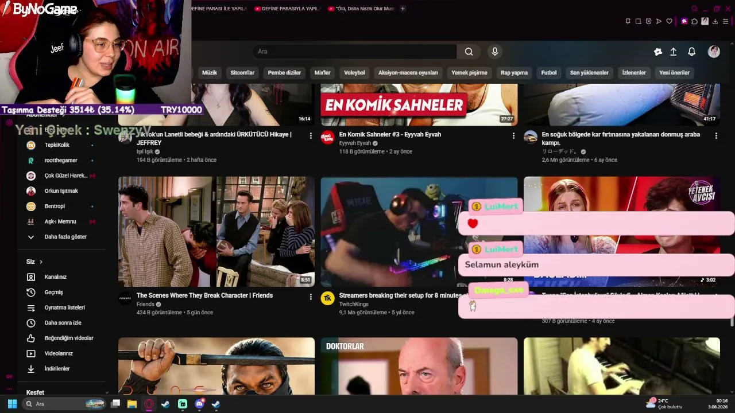
Task: Click the Windows Start button
Action: (x=11, y=404)
